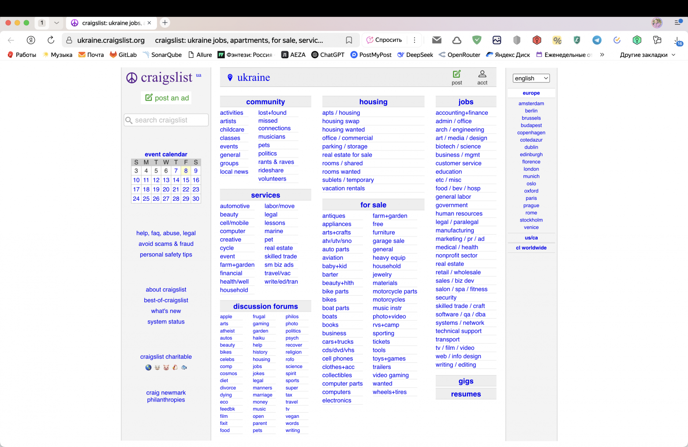Open the software / qa / dba jobs link
This screenshot has height=447, width=688.
(x=460, y=315)
